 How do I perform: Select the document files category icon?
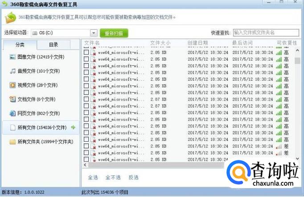[x=12, y=99]
